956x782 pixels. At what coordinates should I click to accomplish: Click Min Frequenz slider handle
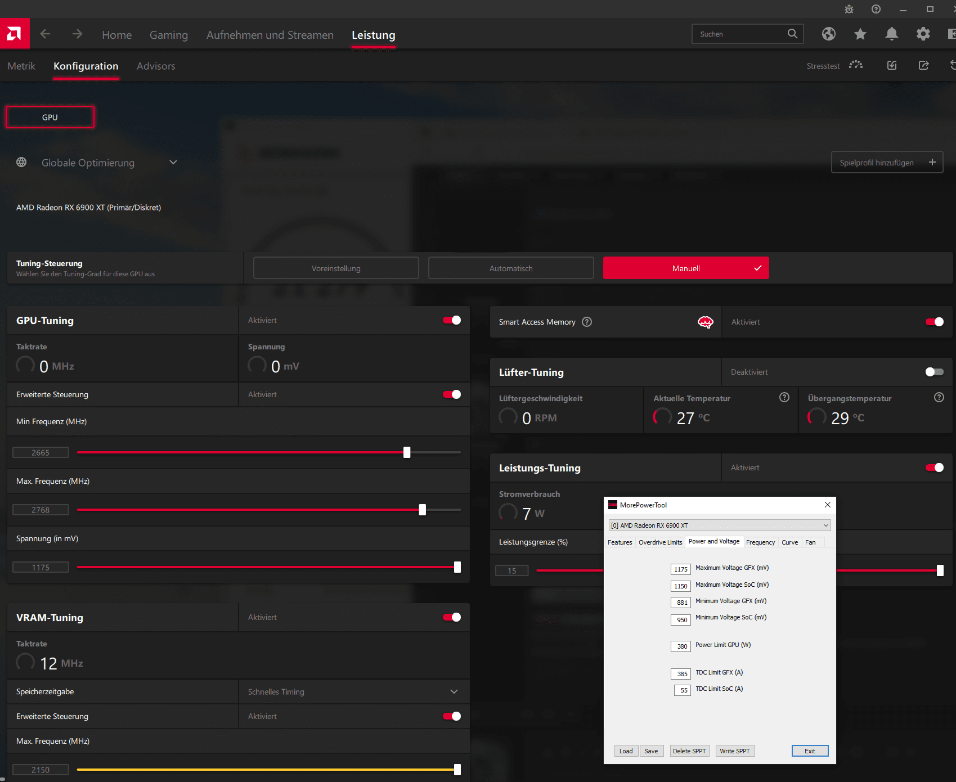pyautogui.click(x=407, y=452)
